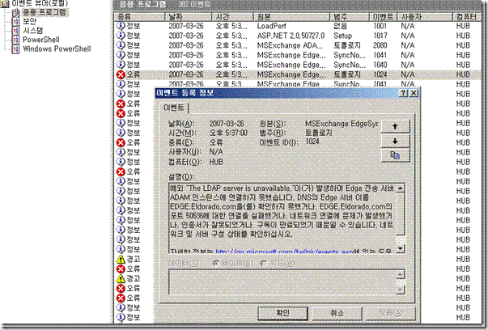The height and width of the screenshot is (330, 488).
Task: Sort list by the 컴퓨터 column header
Action: (468, 16)
